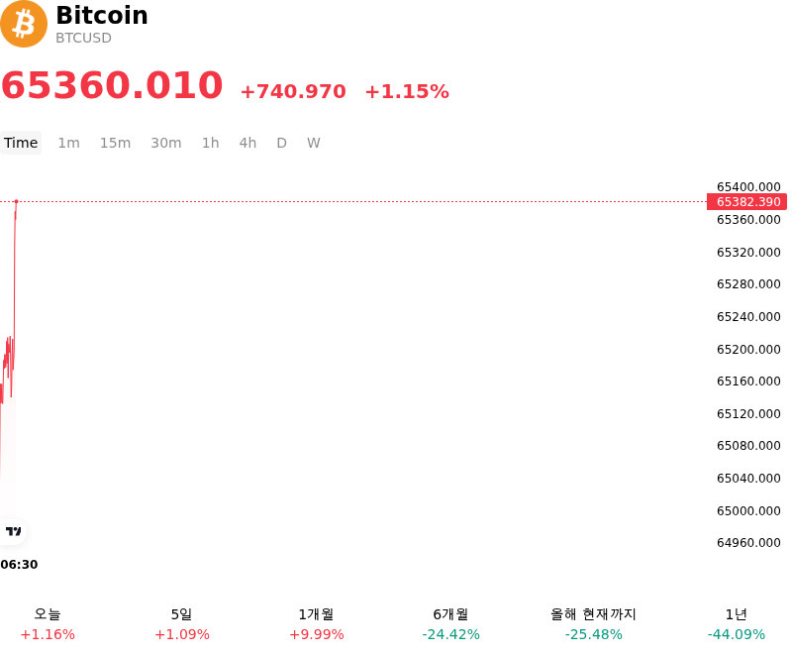Click the BTCUSD ticker symbol
This screenshot has height=654, width=792.
pyautogui.click(x=83, y=39)
